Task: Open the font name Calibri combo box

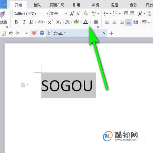Action: pos(31,13)
